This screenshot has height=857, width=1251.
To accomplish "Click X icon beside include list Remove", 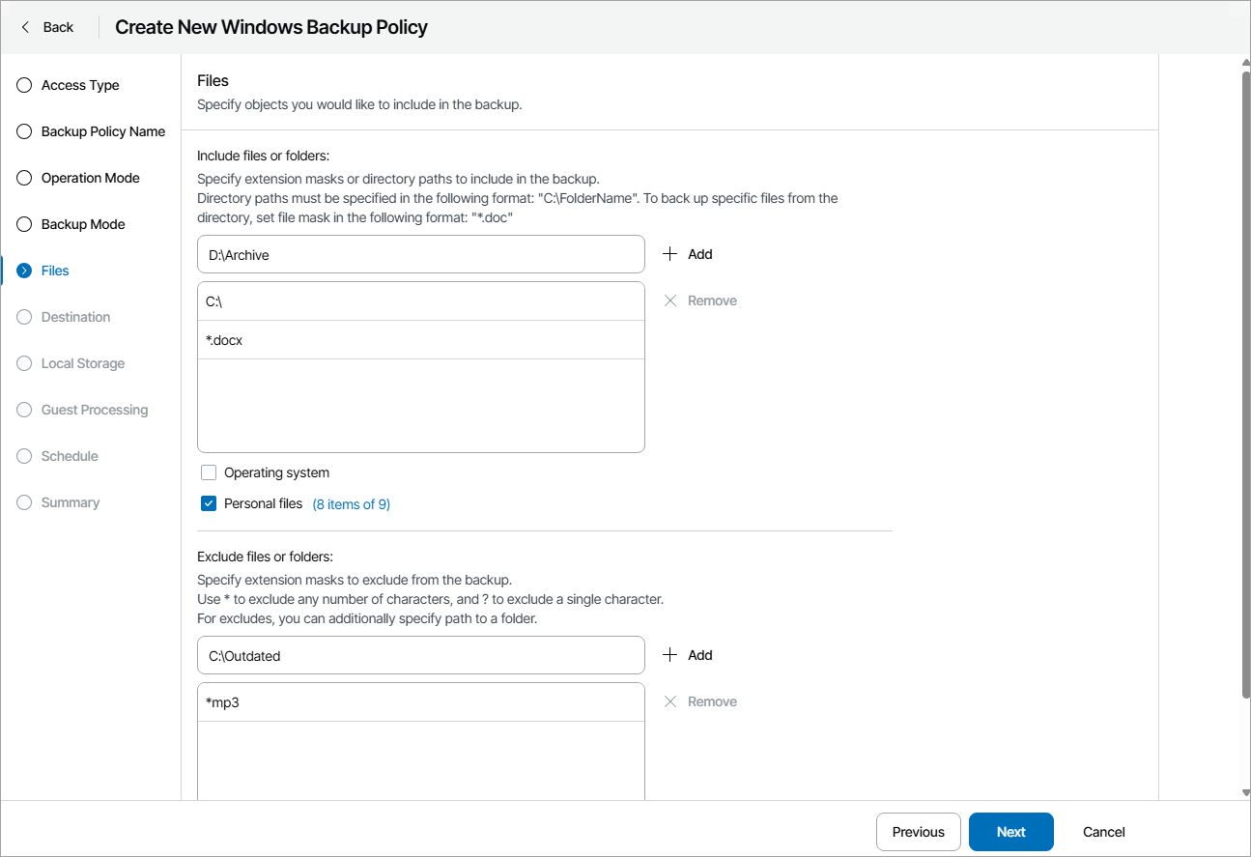I will coord(670,300).
